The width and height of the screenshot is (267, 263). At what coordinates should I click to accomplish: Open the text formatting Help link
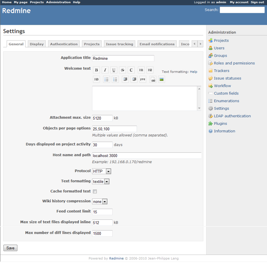194,72
